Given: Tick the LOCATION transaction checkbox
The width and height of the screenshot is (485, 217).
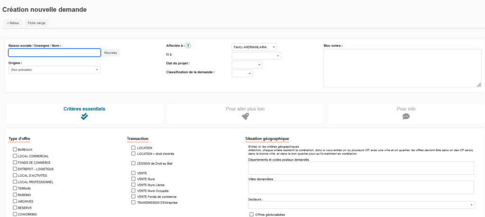Looking at the screenshot, I should (x=134, y=148).
